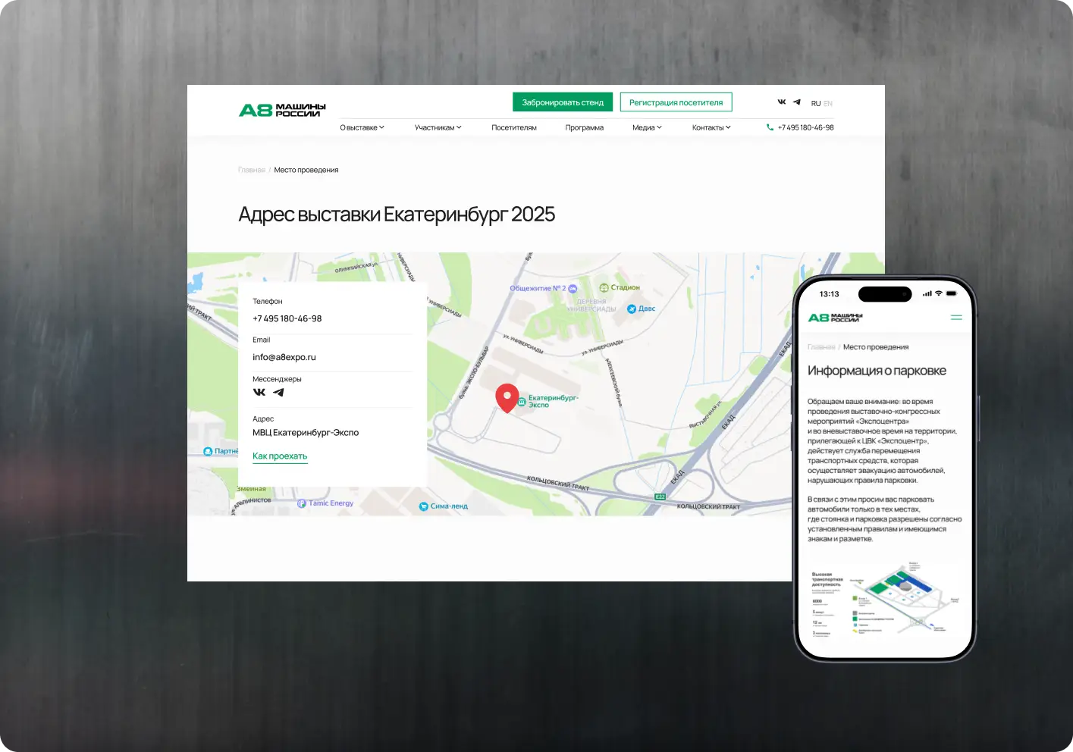Open the hamburger menu on the mobile view
Image resolution: width=1073 pixels, height=752 pixels.
click(x=956, y=318)
